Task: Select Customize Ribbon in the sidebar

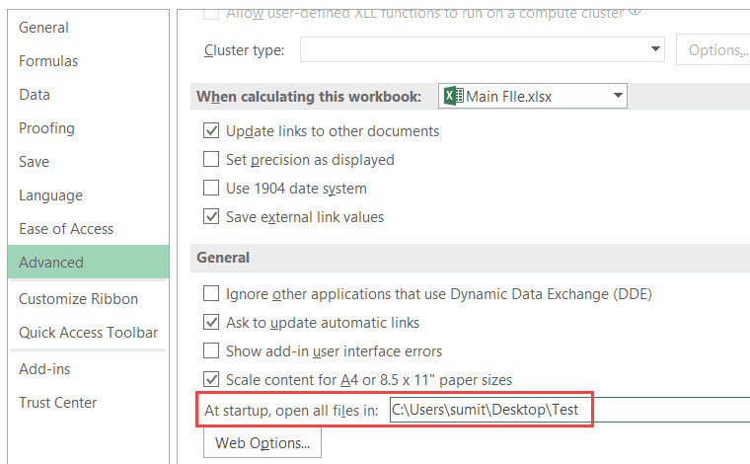Action: click(x=78, y=299)
